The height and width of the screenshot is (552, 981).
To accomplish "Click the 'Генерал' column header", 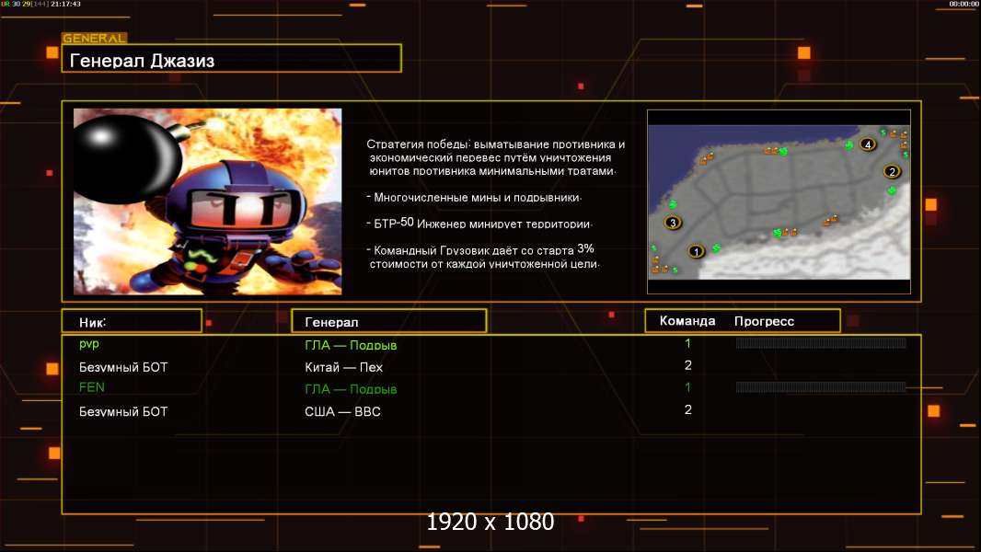I will tap(331, 323).
